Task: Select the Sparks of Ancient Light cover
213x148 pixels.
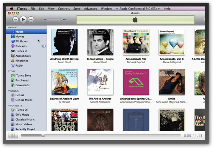Action: pos(65,82)
